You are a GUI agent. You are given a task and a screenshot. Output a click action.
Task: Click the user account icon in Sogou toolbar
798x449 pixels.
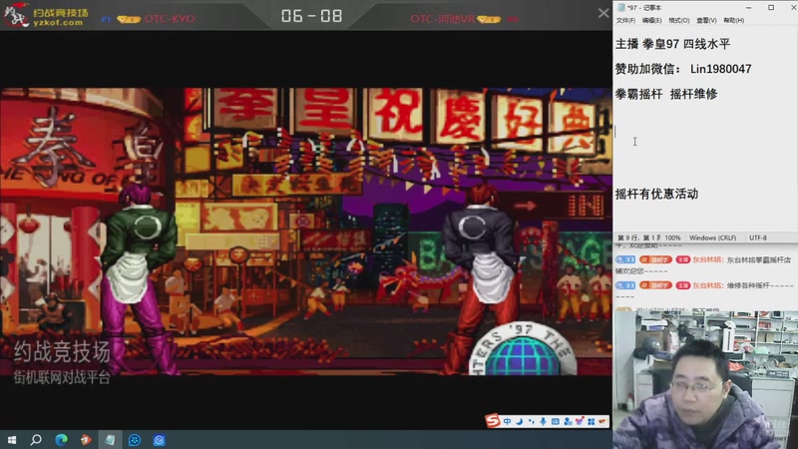(568, 421)
